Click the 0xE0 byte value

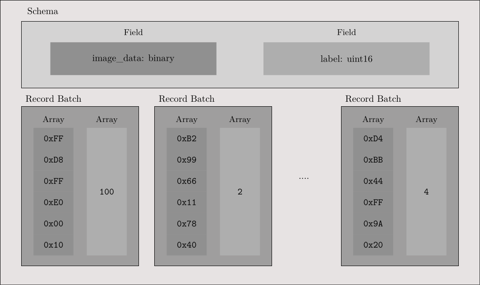coord(53,203)
